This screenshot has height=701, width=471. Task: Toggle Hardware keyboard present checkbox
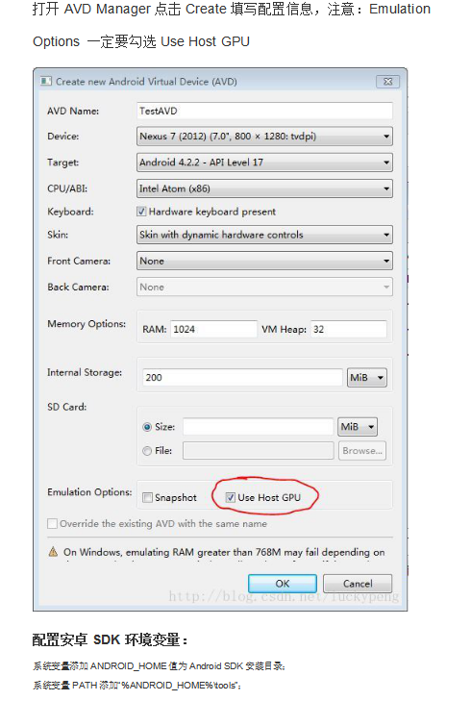point(141,212)
